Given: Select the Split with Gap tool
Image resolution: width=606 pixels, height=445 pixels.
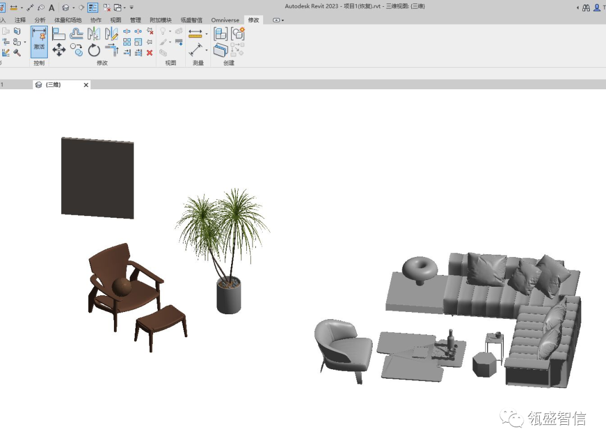Looking at the screenshot, I should [138, 31].
